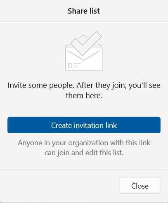Image resolution: width=168 pixels, height=203 pixels.
Task: Click the 'Invite some people' message text
Action: click(x=84, y=85)
